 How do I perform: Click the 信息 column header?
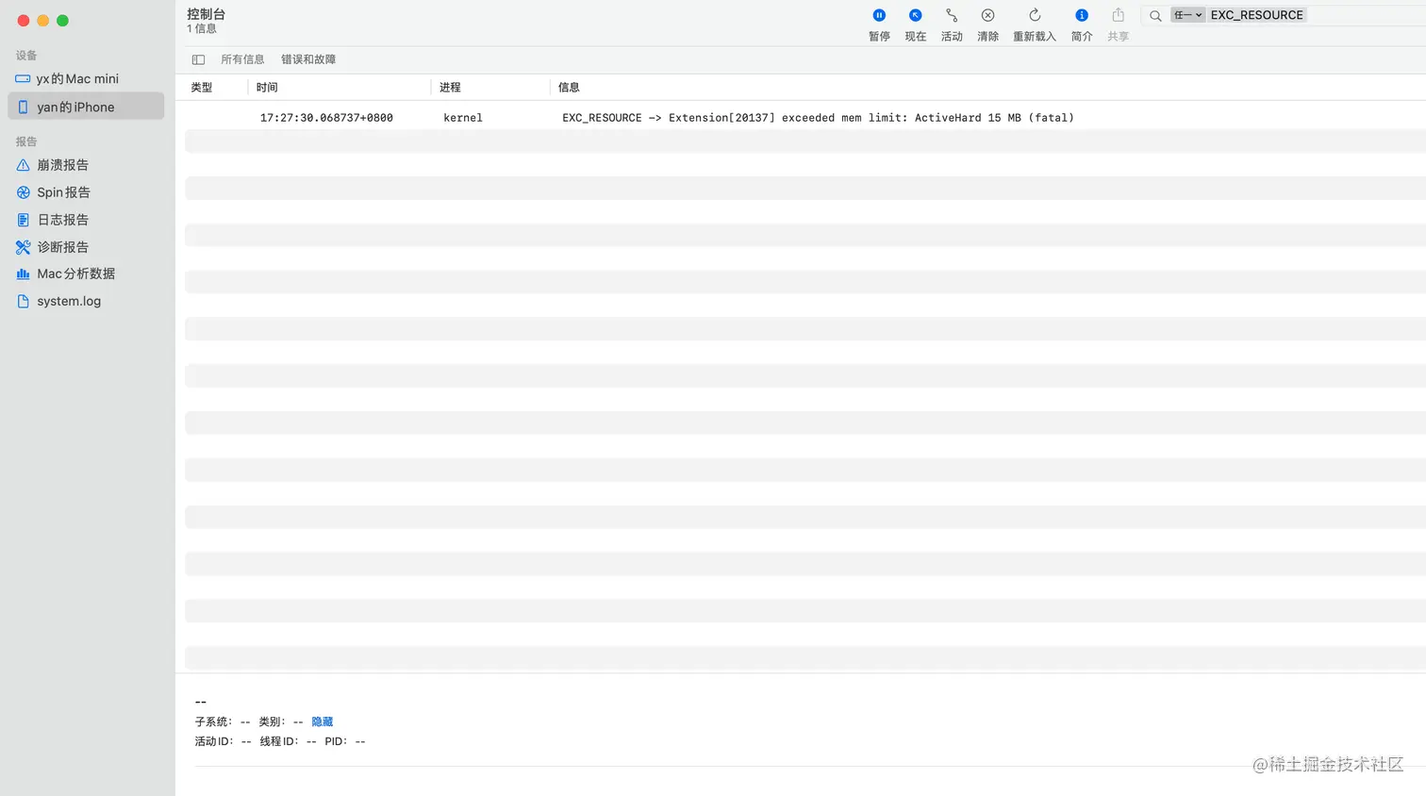569,88
